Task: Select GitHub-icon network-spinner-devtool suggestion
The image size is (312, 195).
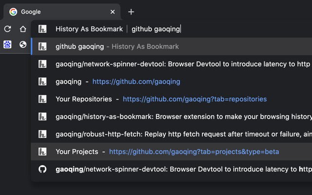Action: [x=172, y=169]
